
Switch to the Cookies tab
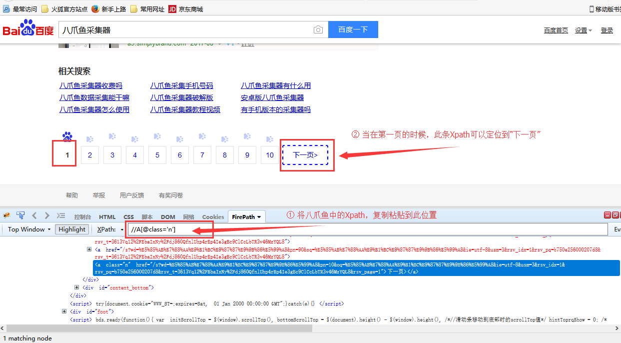[x=213, y=217]
